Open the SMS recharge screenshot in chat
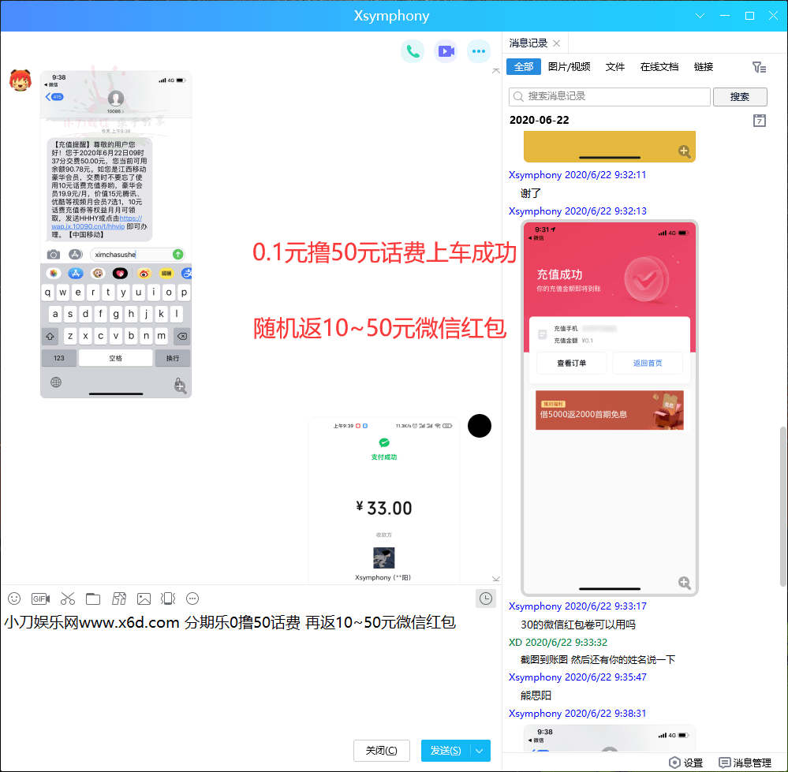Viewport: 788px width, 772px height. [116, 234]
